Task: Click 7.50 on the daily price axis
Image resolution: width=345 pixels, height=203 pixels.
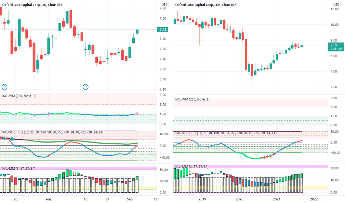Action: point(163,18)
